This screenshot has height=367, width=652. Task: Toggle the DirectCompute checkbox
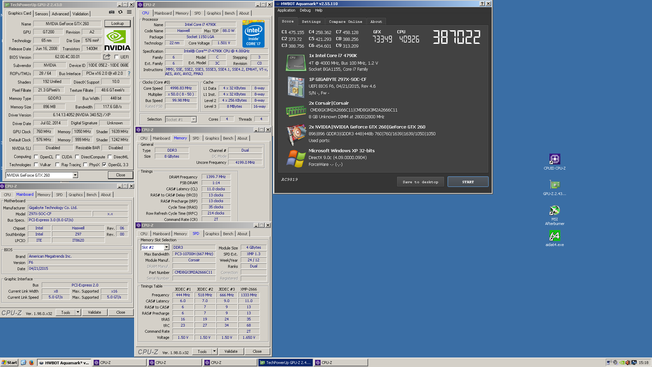[x=77, y=157]
